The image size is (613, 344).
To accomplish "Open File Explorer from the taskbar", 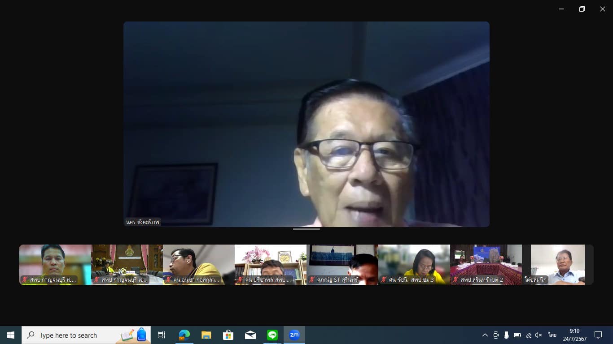I will coord(206,335).
